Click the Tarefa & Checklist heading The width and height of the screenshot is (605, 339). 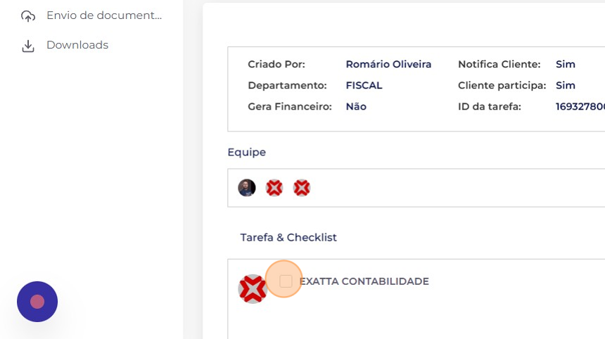[288, 237]
